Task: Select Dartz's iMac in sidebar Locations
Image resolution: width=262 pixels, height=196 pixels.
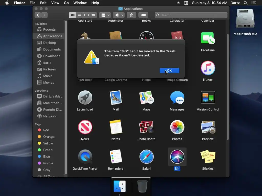Action: (x=48, y=96)
